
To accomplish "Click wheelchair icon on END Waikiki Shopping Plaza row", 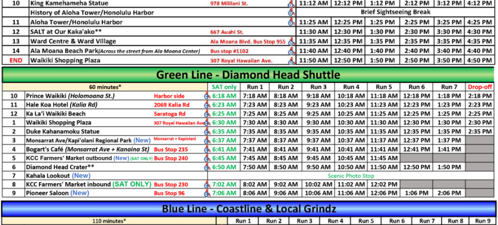I will pyautogui.click(x=291, y=60).
